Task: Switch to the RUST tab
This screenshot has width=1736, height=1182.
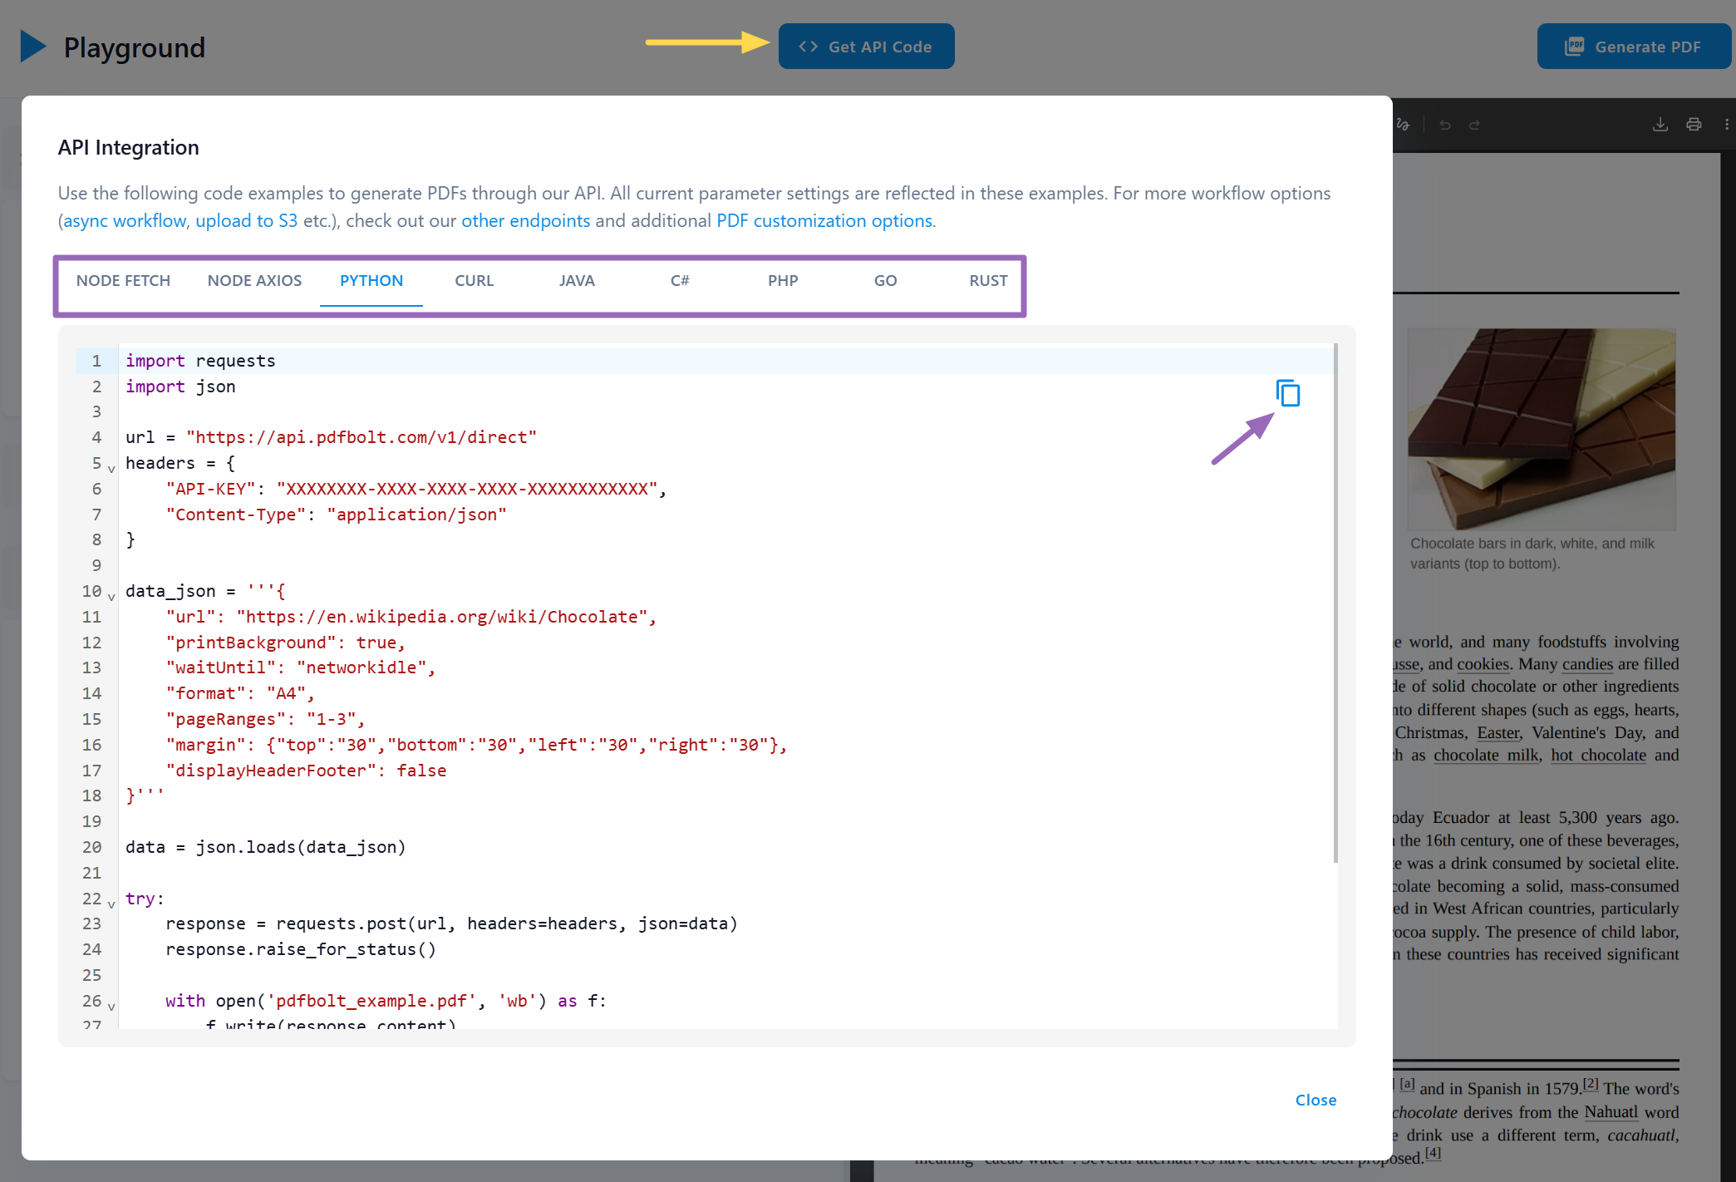Action: [987, 280]
